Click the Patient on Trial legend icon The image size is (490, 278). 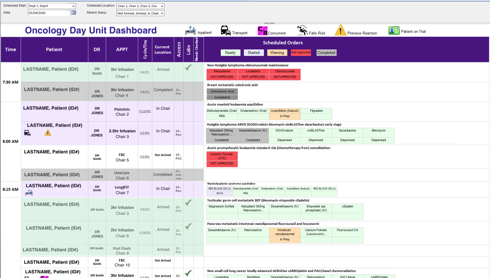pyautogui.click(x=394, y=30)
